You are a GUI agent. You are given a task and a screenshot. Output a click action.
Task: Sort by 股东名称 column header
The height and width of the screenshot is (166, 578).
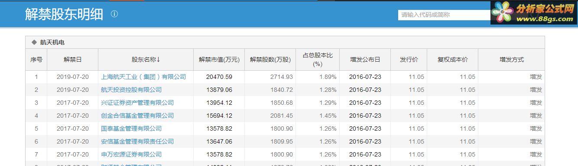coord(146,60)
